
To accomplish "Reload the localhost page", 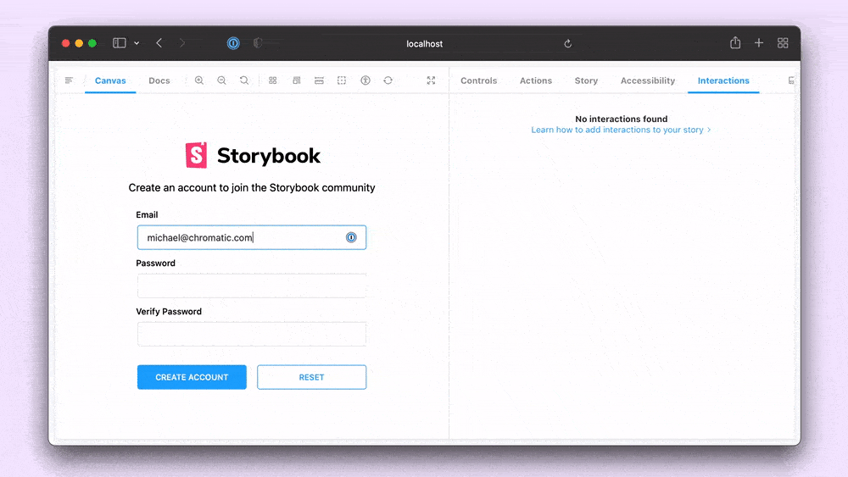I will [568, 44].
